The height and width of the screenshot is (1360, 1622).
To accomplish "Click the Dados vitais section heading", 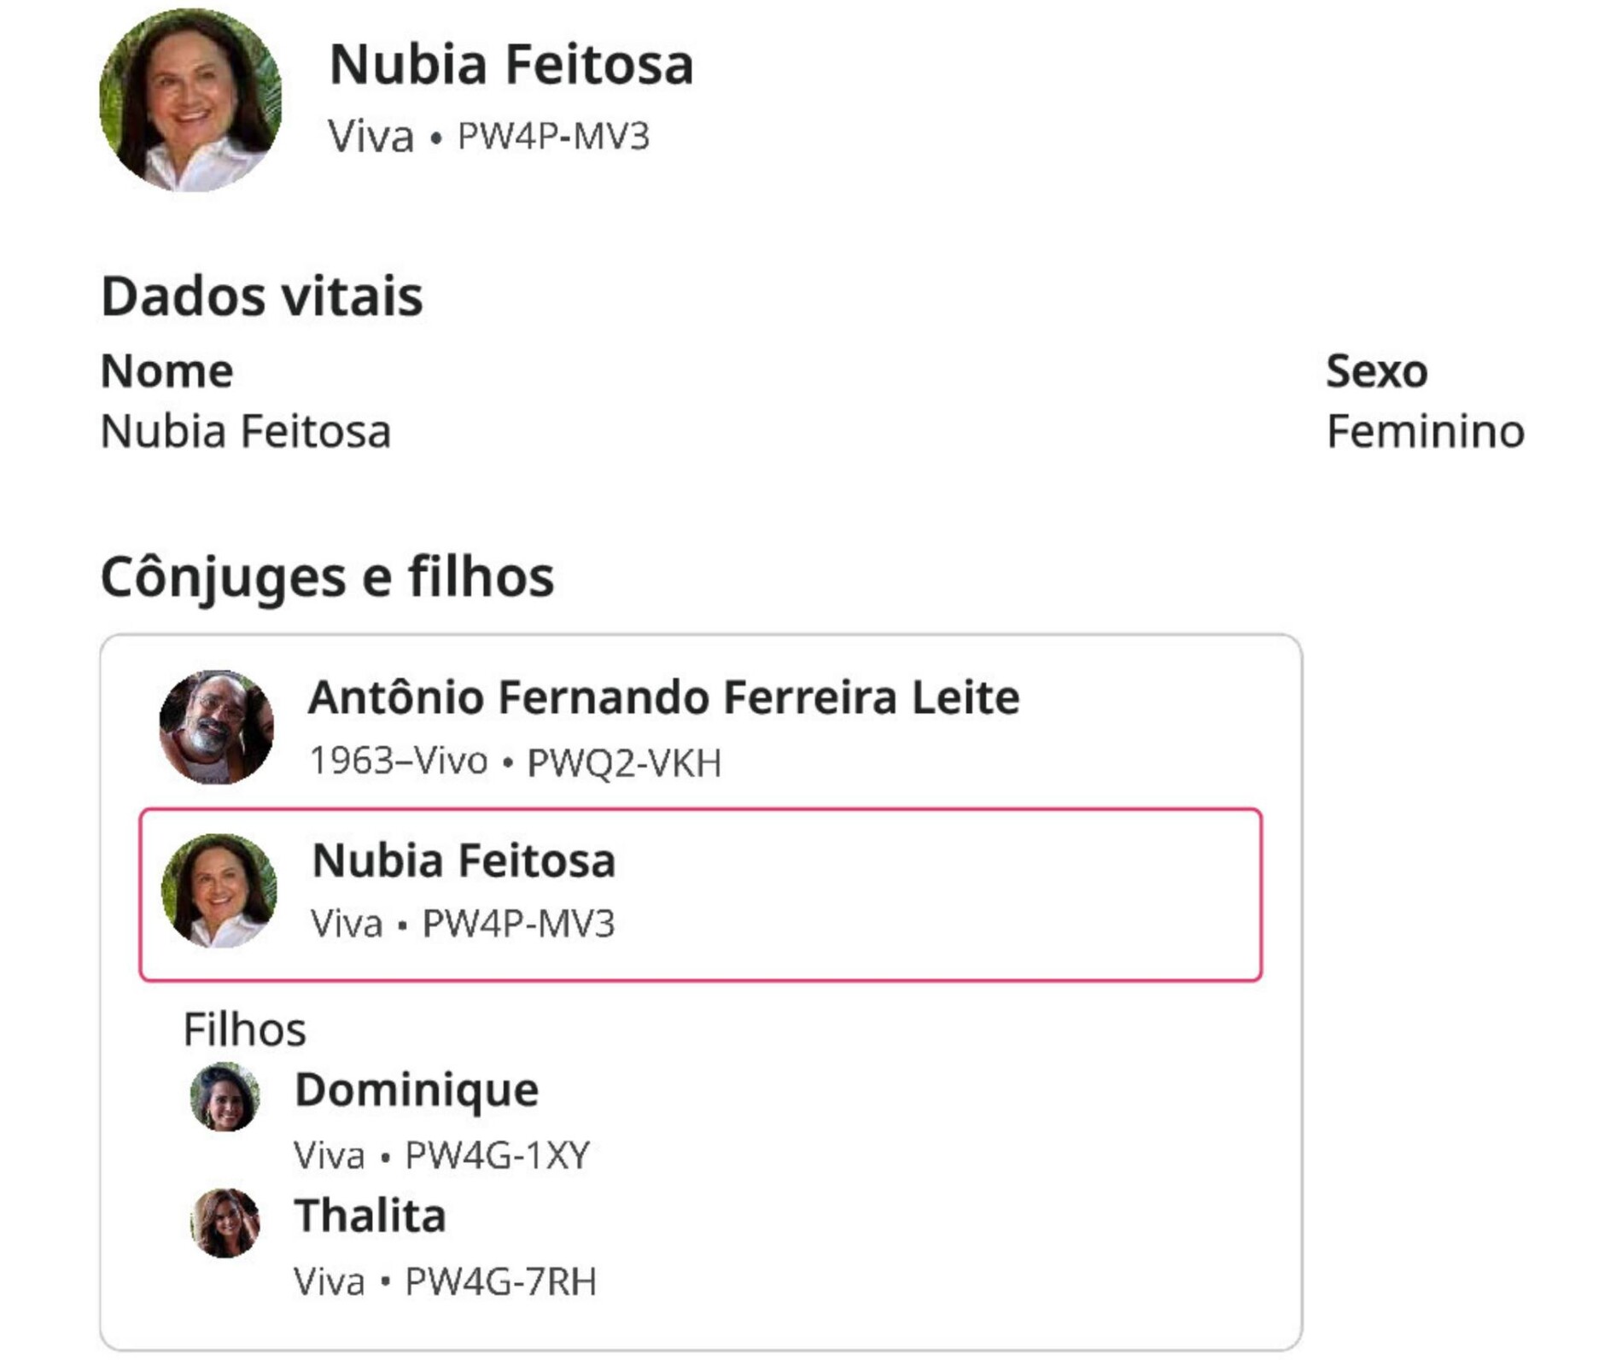I will point(261,296).
